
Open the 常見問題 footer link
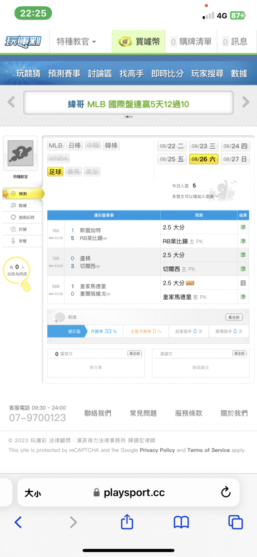[x=143, y=413]
